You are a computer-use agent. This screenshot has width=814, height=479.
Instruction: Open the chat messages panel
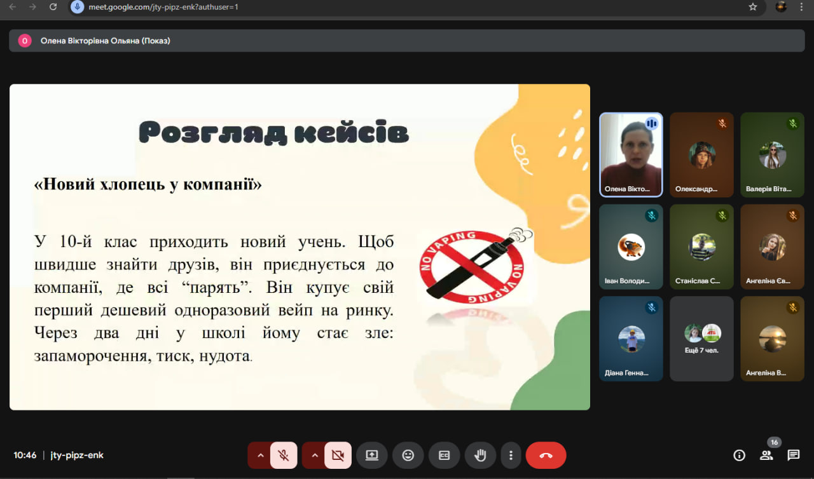(793, 455)
